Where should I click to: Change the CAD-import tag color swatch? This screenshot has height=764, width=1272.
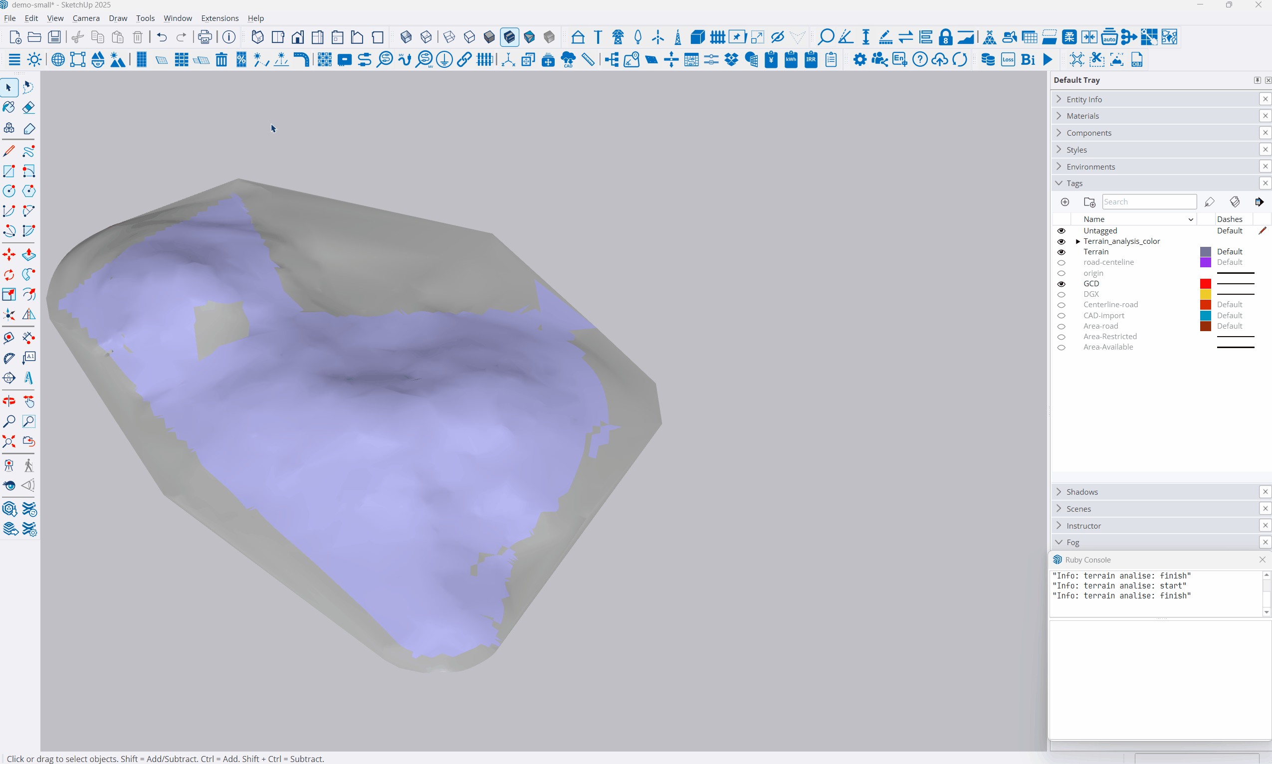pyautogui.click(x=1205, y=316)
